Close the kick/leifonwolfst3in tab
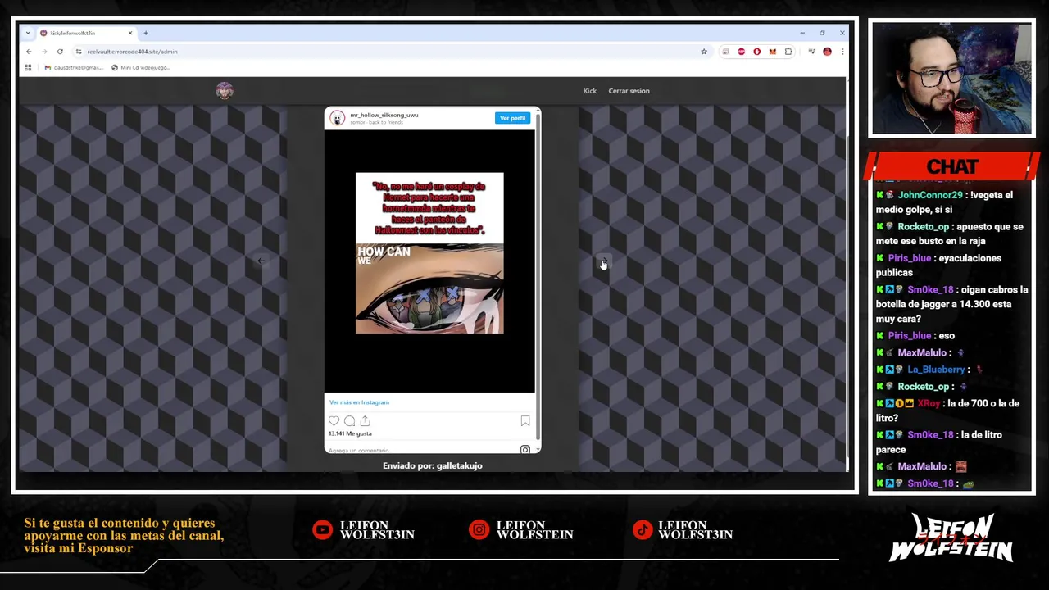Viewport: 1049px width, 590px height. (129, 33)
